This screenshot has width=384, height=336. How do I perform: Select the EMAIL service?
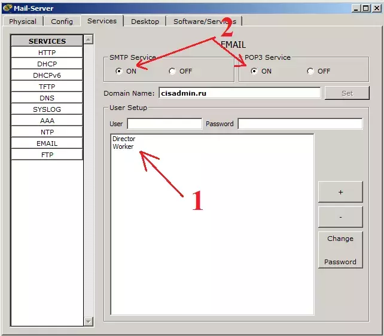(x=47, y=143)
